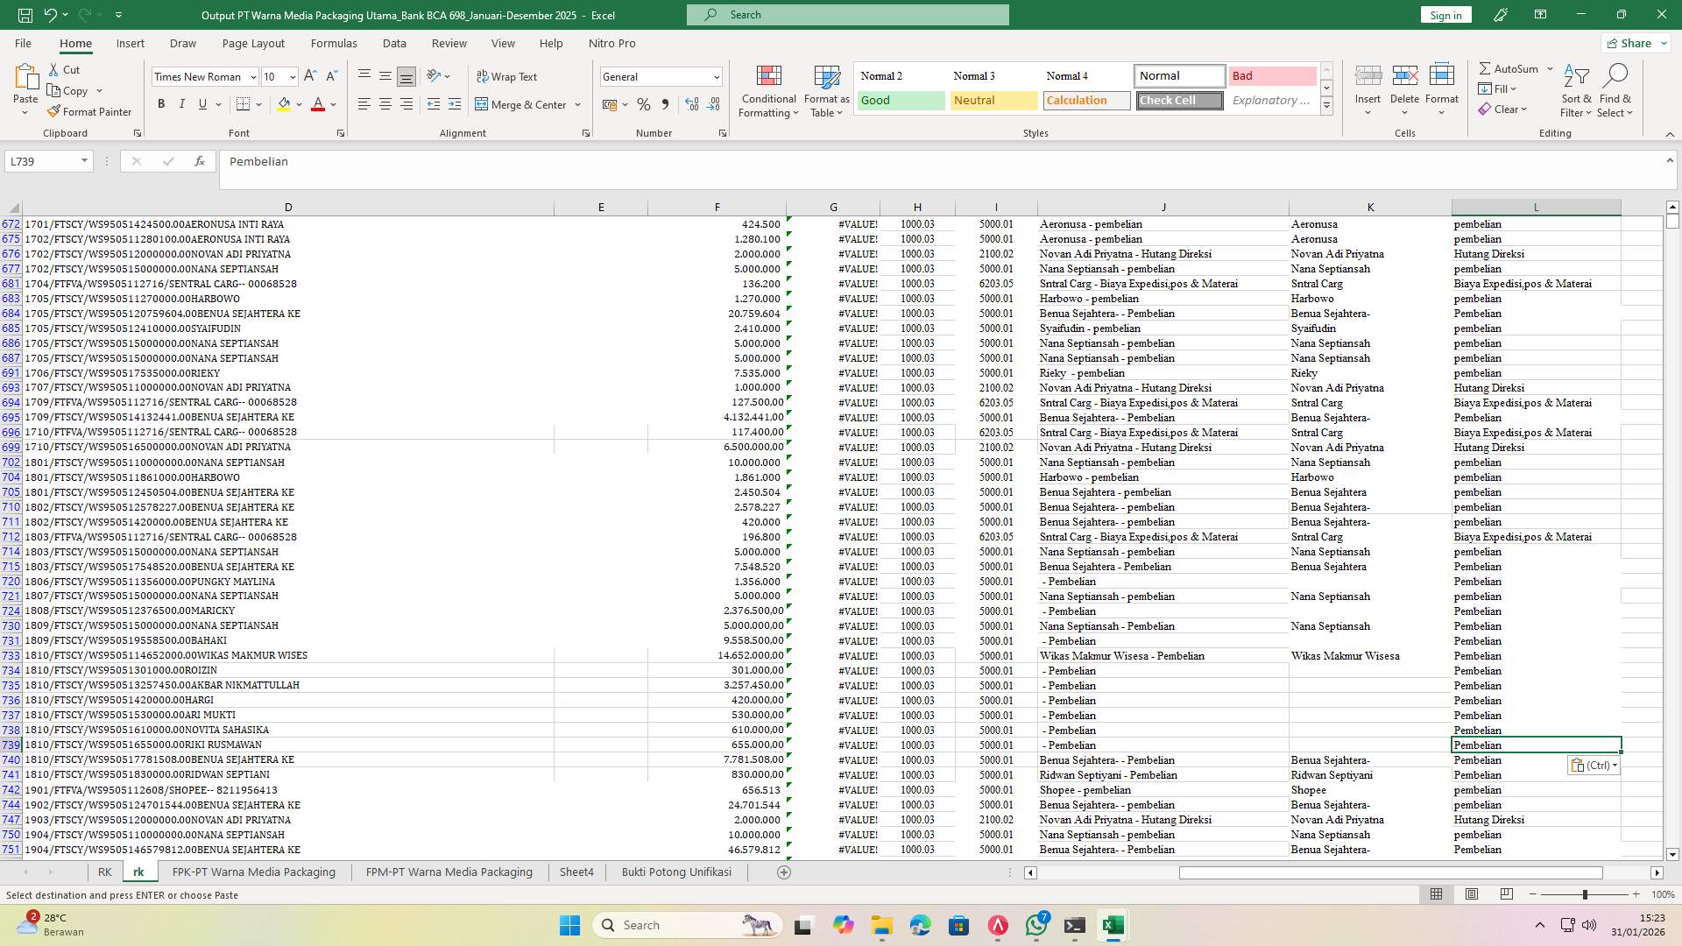Image resolution: width=1682 pixels, height=946 pixels.
Task: Open the Fill Color dropdown arrow
Action: pyautogui.click(x=298, y=104)
